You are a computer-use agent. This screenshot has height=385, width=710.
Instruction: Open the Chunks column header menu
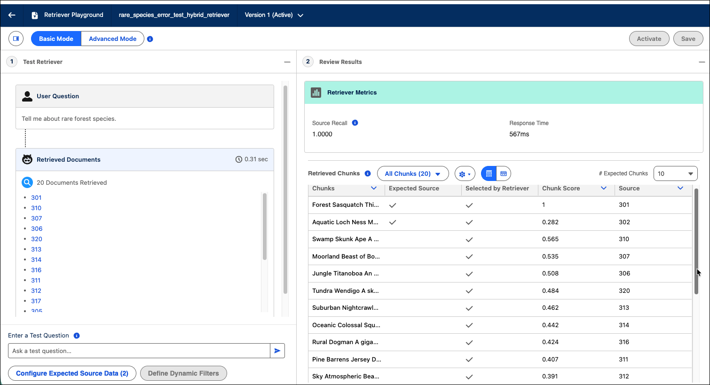(374, 188)
